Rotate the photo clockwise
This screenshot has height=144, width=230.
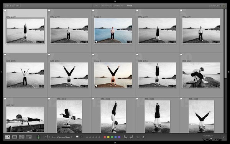point(131,137)
